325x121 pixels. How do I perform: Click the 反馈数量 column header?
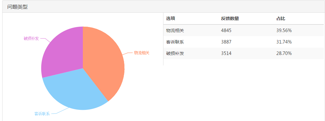pos(230,18)
